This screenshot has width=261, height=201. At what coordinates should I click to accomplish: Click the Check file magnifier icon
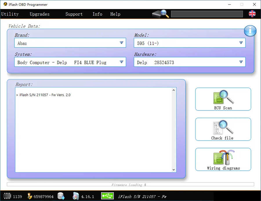223,127
